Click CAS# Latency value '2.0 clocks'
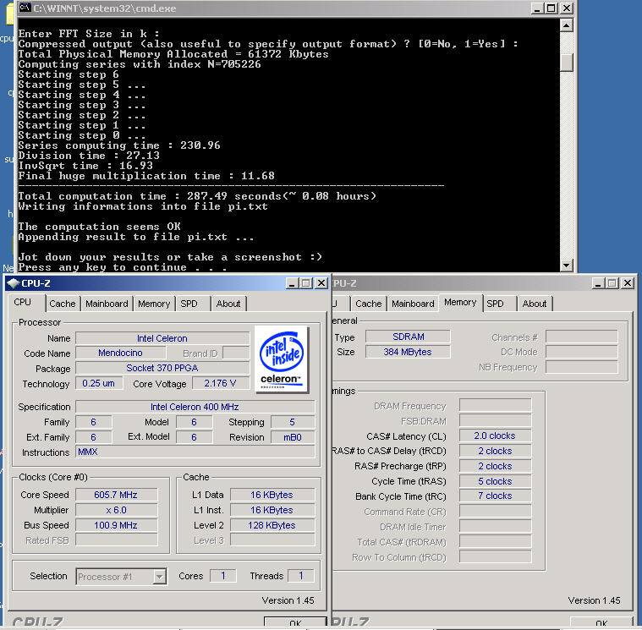 click(x=495, y=436)
